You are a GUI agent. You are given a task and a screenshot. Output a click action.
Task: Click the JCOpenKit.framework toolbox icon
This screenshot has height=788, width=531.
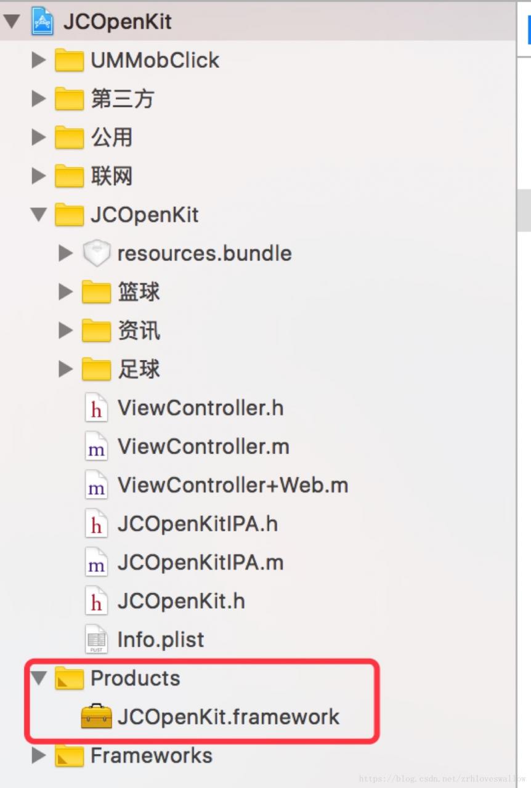tap(97, 717)
